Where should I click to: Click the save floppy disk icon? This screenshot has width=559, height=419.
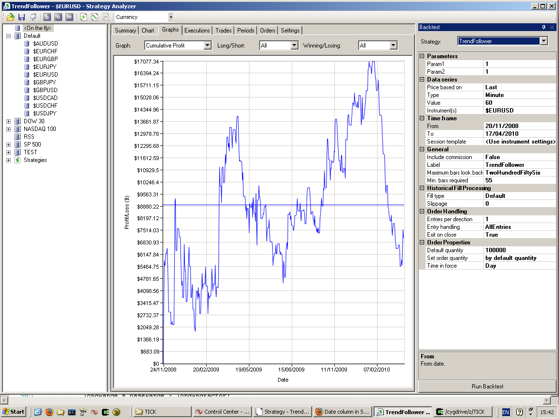click(21, 17)
